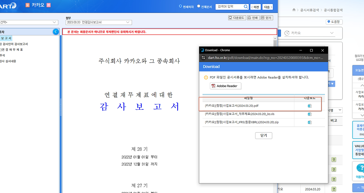Click the 연 badge in the 2024.03.20 row

(x=334, y=189)
